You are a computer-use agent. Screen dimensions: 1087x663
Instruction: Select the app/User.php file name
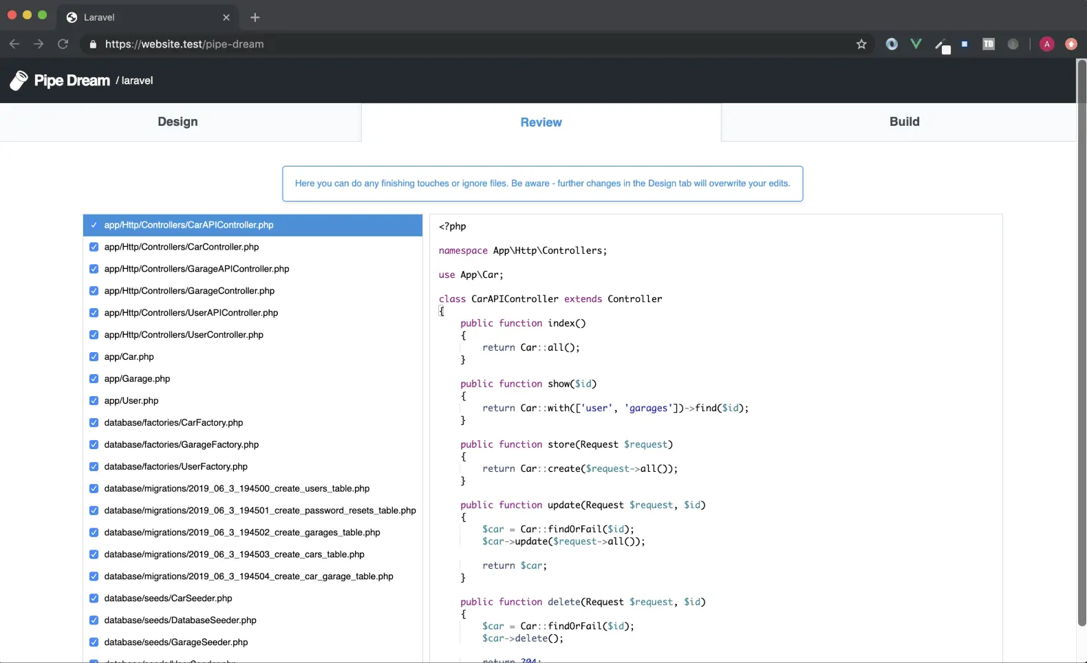[x=131, y=401]
